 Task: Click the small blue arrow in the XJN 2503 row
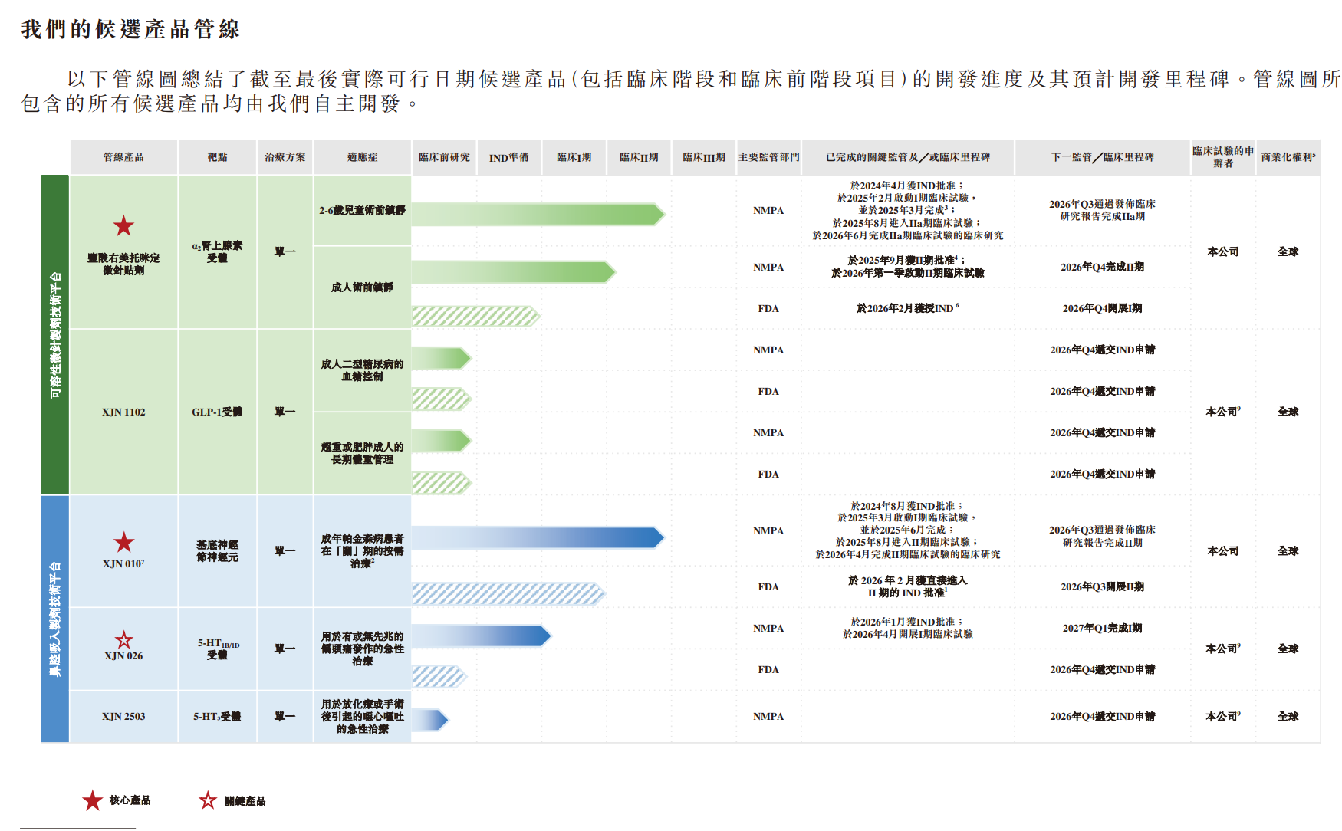[430, 720]
